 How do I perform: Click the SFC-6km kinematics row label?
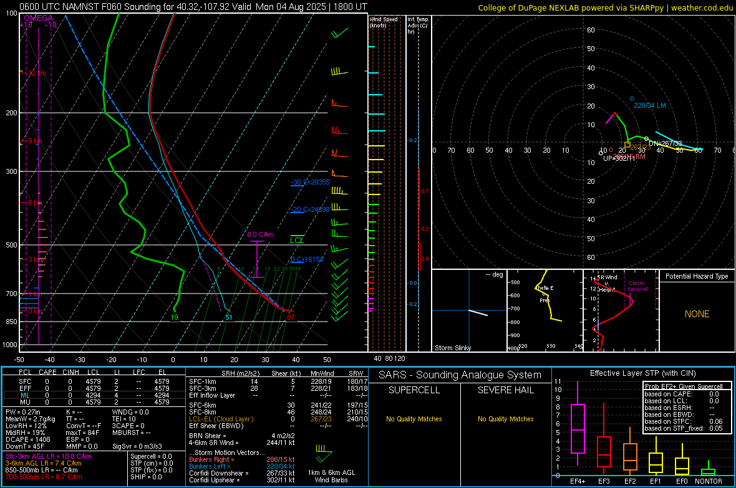pos(203,405)
